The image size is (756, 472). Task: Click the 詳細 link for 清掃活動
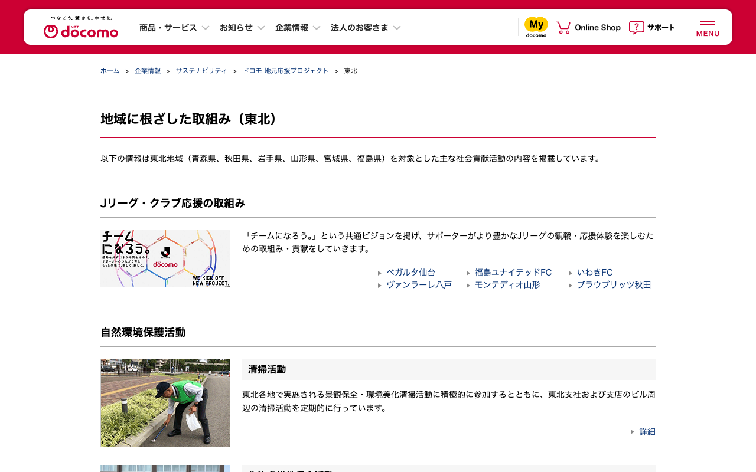tap(647, 432)
